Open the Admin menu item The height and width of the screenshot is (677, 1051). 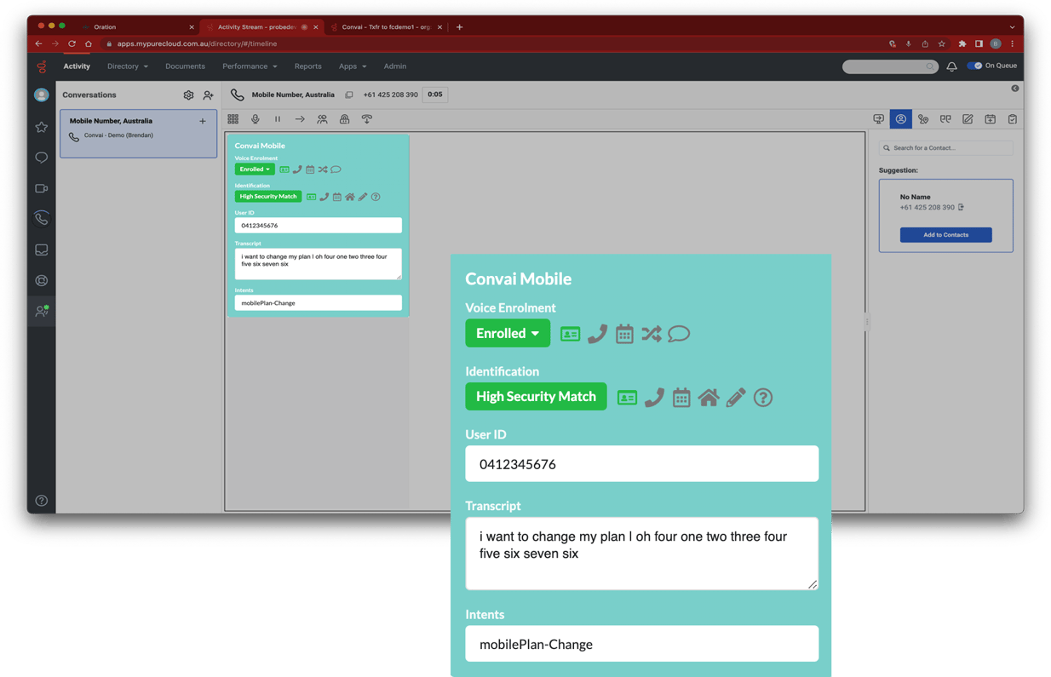click(394, 66)
